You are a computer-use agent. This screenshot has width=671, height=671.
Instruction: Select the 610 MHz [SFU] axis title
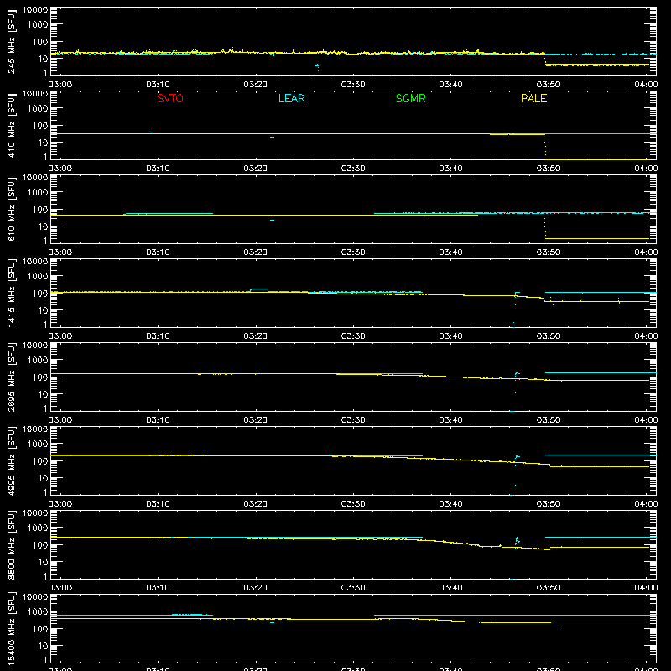(12, 209)
